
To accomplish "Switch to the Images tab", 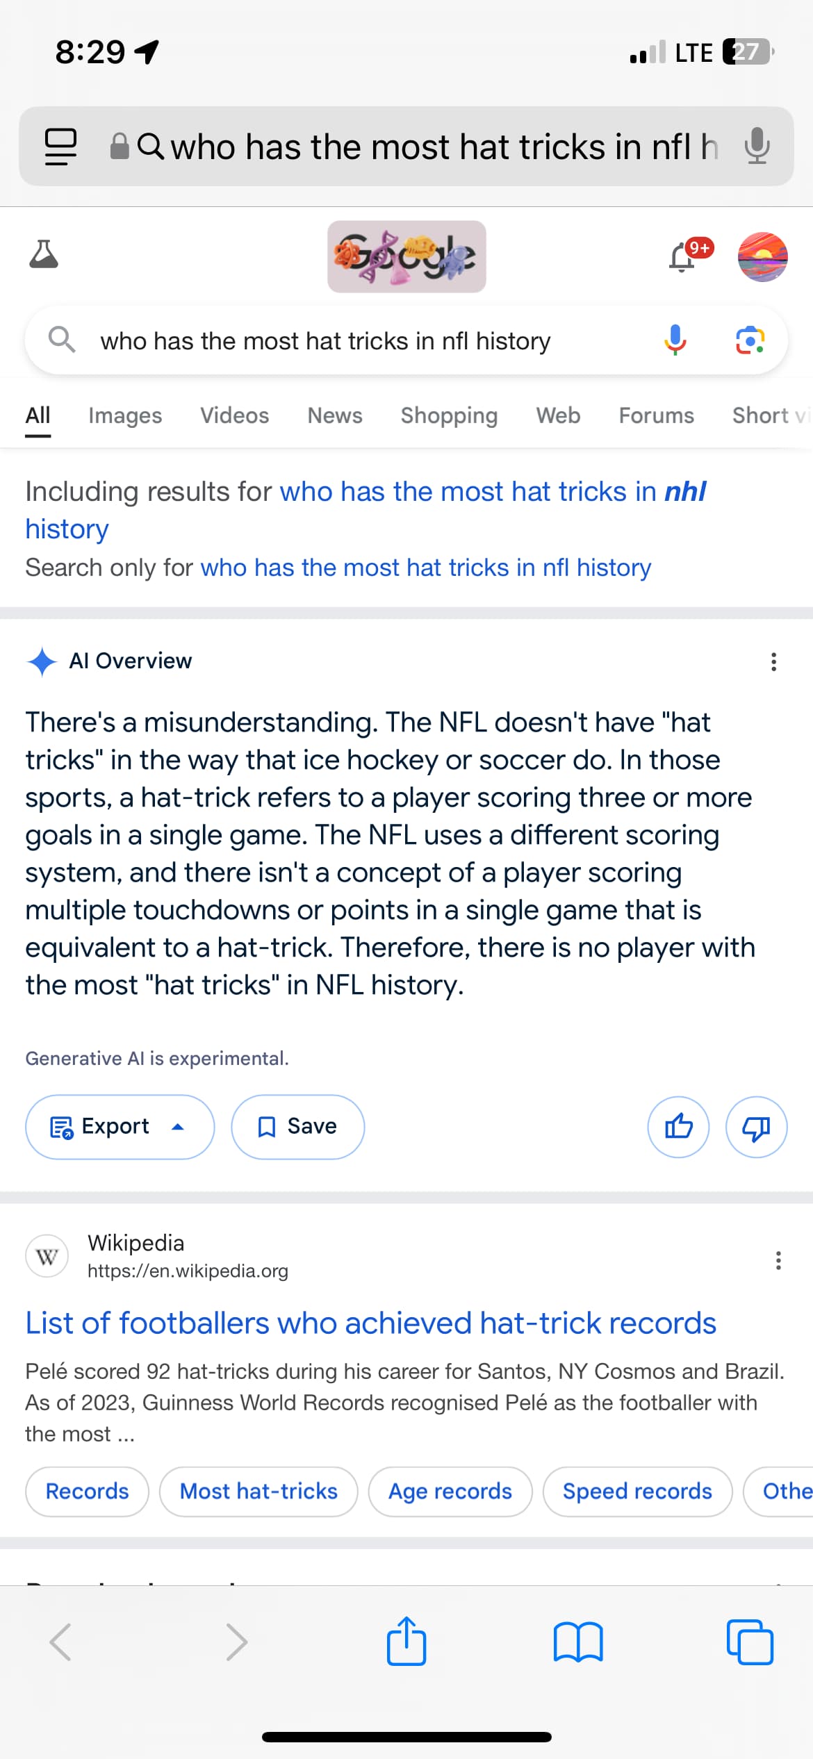I will pyautogui.click(x=125, y=415).
